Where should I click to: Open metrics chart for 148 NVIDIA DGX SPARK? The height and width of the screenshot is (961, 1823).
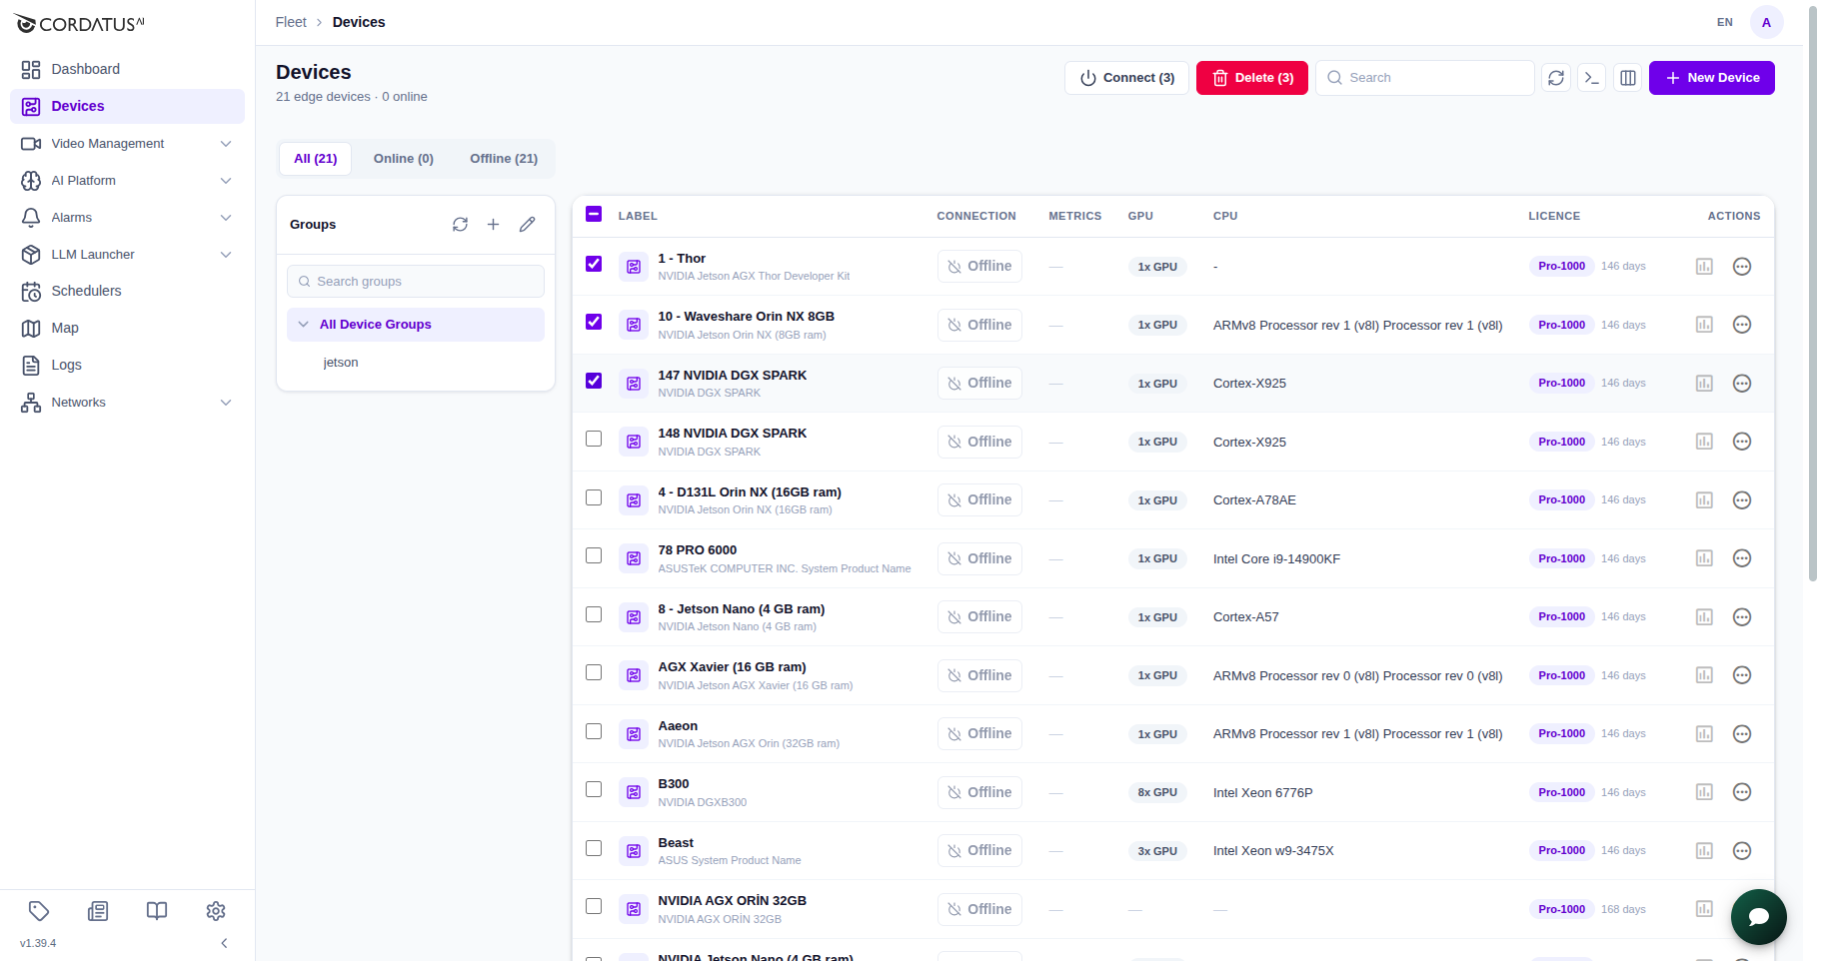pyautogui.click(x=1705, y=442)
